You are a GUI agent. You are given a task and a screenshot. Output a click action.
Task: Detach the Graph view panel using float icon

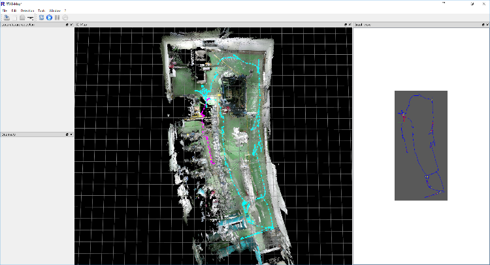482,25
